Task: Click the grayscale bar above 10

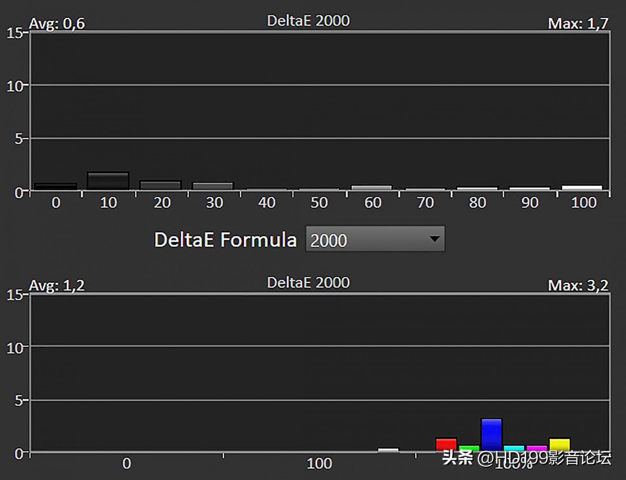Action: pos(108,181)
